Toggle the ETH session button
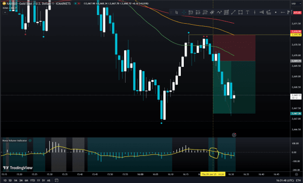 [298, 181]
